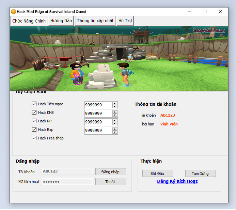Click the Đăng nhập button
The height and width of the screenshot is (210, 236).
(x=111, y=172)
